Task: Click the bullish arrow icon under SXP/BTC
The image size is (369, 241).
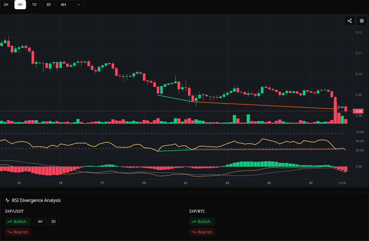Action: click(x=194, y=221)
